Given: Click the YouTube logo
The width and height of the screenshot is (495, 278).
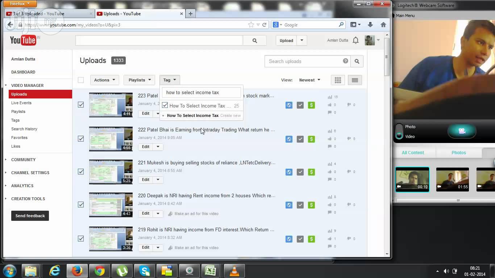Looking at the screenshot, I should tap(23, 40).
